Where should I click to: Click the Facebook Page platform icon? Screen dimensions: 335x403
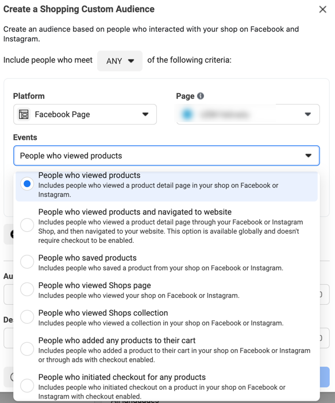24,114
